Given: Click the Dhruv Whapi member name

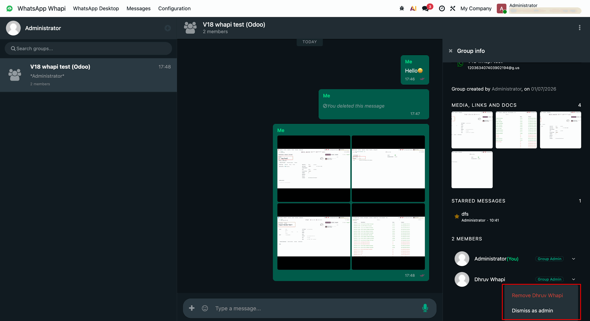Looking at the screenshot, I should tap(490, 279).
